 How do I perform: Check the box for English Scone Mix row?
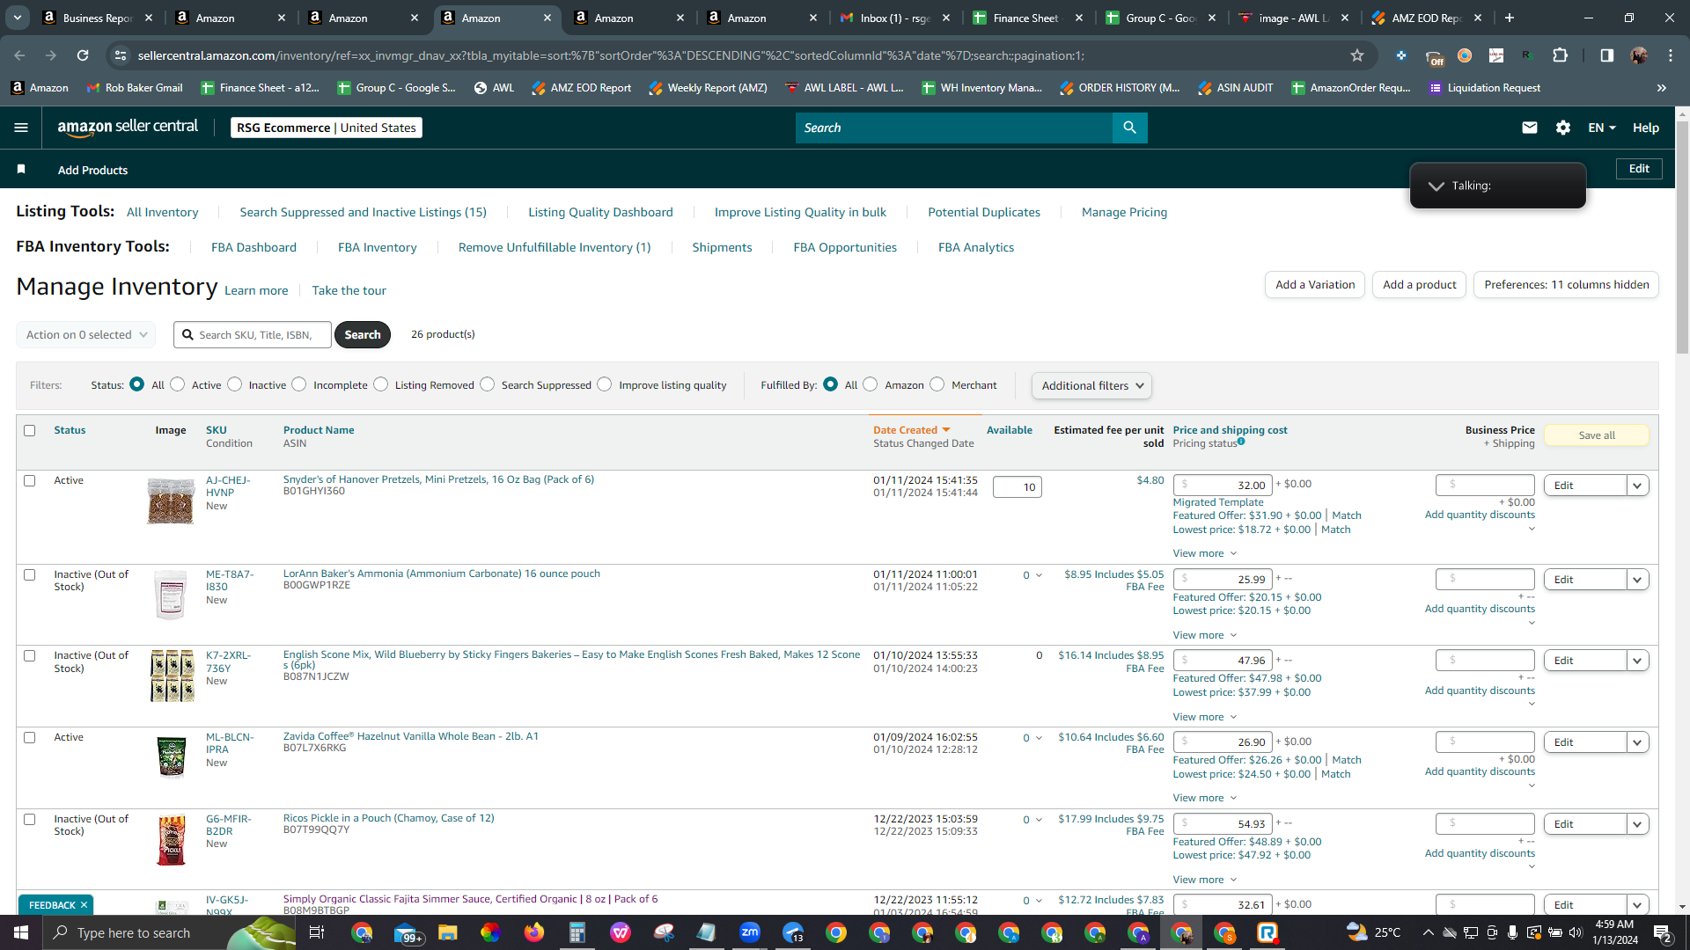tap(30, 656)
